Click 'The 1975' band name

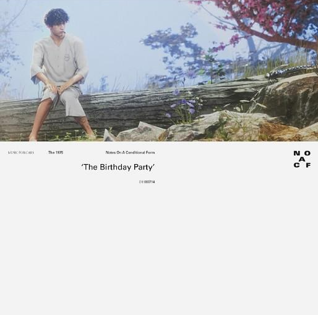(56, 152)
